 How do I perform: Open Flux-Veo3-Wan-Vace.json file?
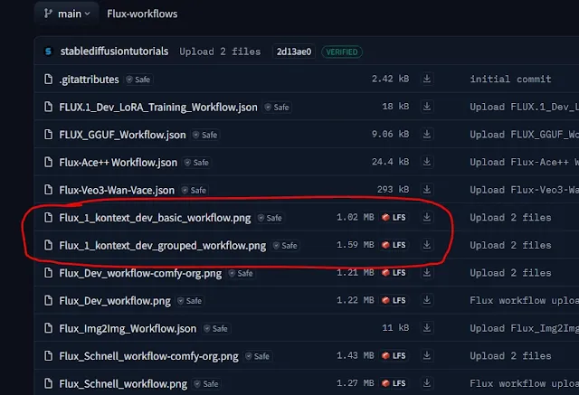pos(117,190)
